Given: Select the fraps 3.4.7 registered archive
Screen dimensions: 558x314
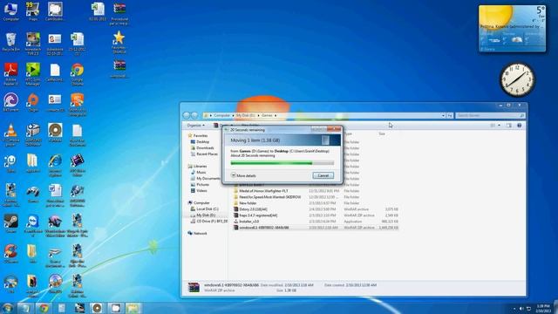Looking at the screenshot, I should tap(316, 215).
